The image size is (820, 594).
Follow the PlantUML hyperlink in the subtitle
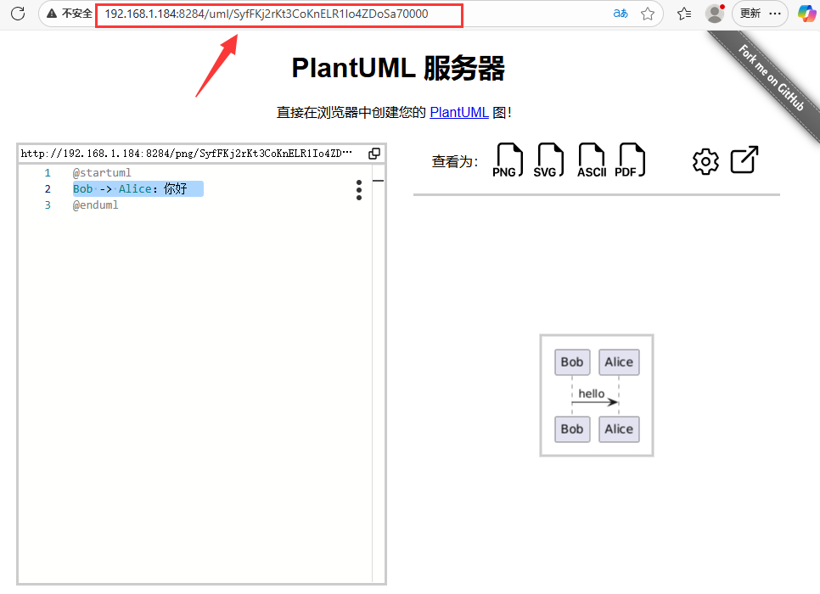459,112
